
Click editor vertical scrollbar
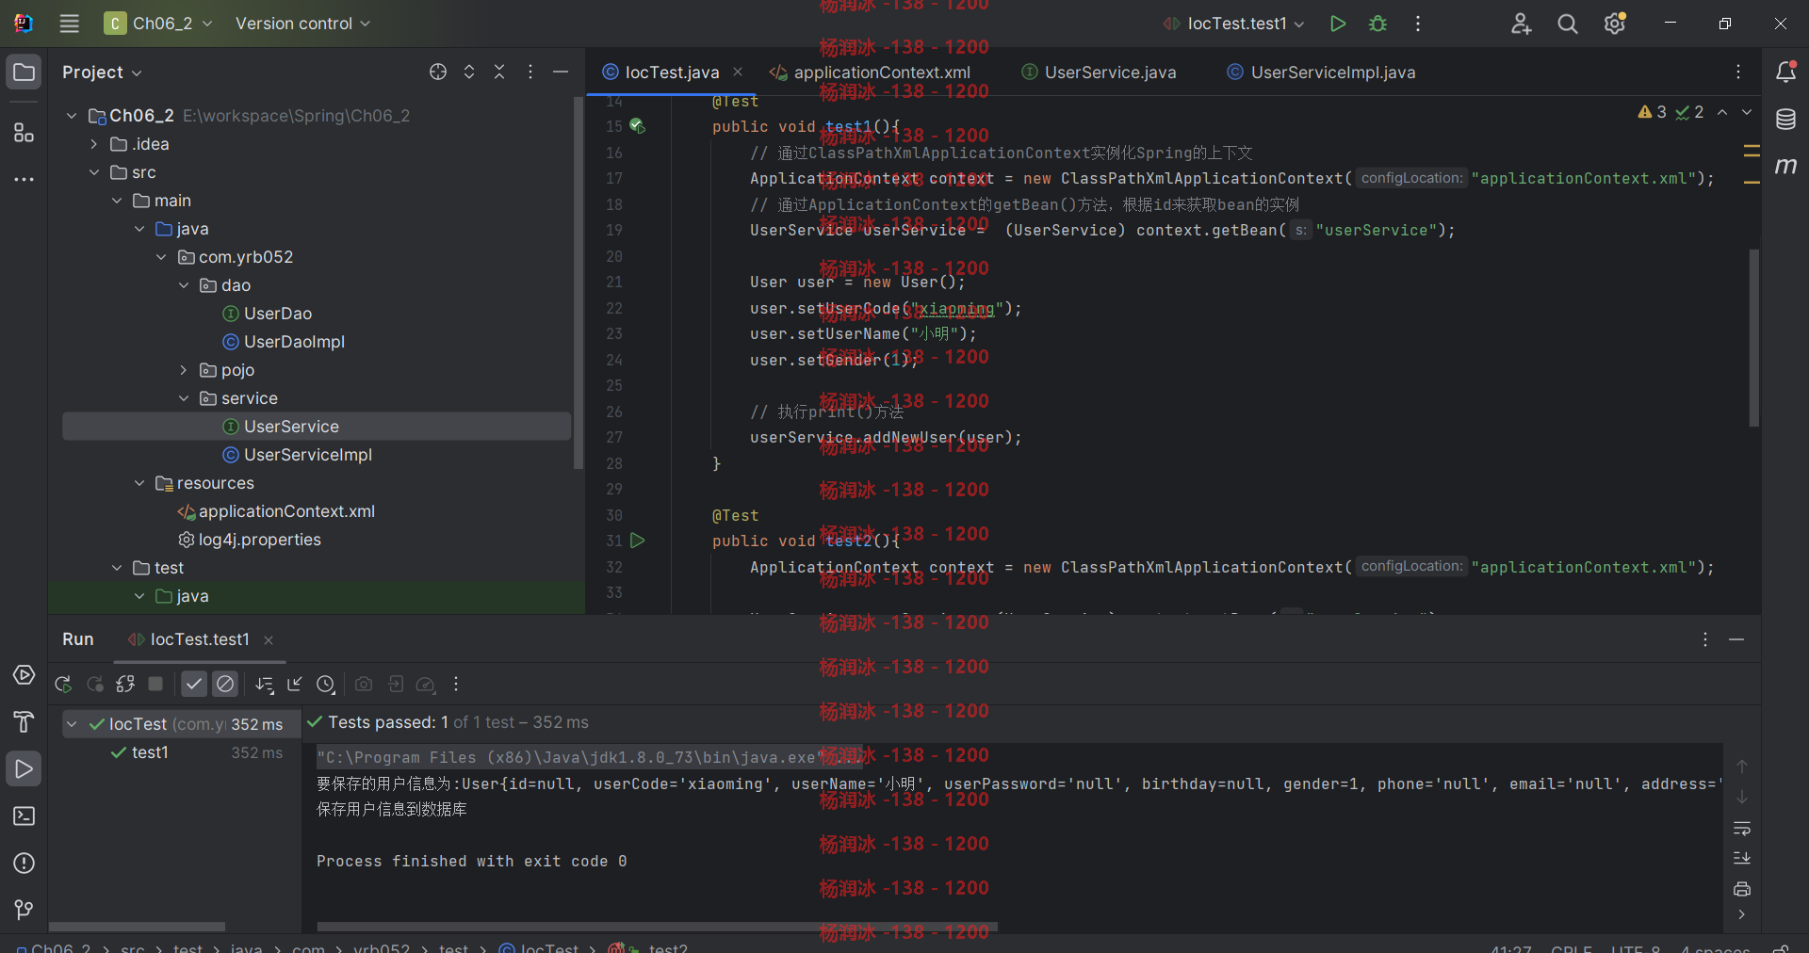coord(1754,337)
